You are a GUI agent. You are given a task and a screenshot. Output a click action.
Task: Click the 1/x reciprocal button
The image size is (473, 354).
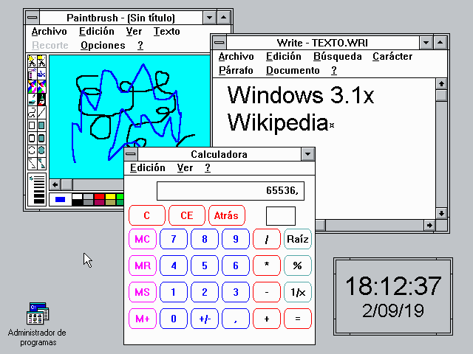click(x=297, y=292)
